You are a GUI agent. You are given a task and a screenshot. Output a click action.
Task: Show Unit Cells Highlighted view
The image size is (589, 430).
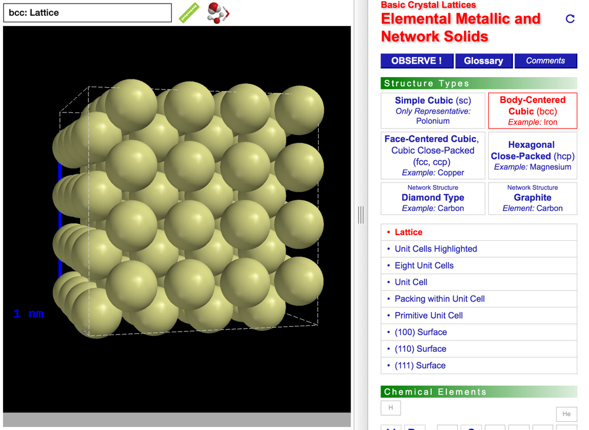(x=436, y=249)
